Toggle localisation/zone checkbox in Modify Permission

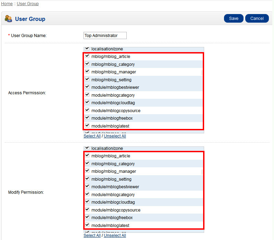[87, 148]
